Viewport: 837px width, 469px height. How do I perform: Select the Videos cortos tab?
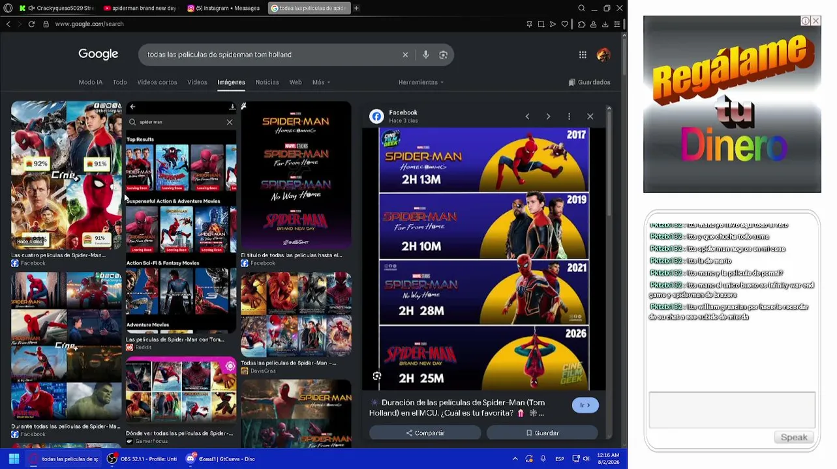157,82
